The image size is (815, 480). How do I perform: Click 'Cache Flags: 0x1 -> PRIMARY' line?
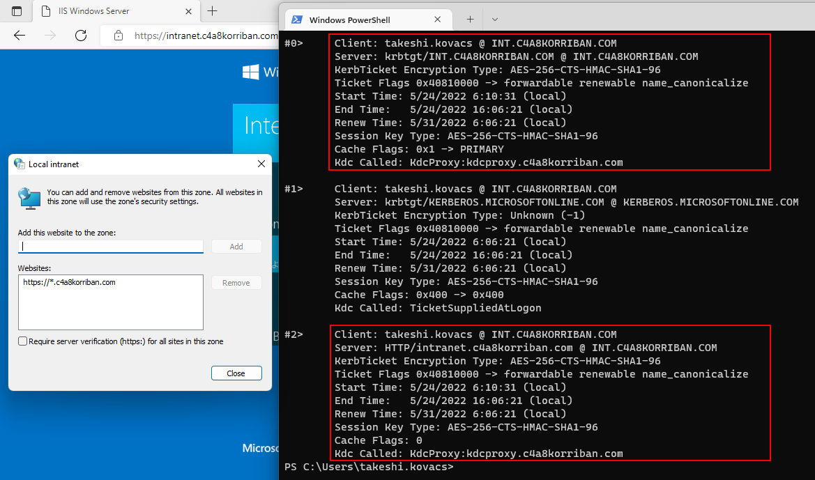(419, 149)
